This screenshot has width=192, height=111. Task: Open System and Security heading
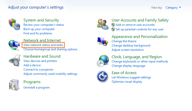click(41, 20)
